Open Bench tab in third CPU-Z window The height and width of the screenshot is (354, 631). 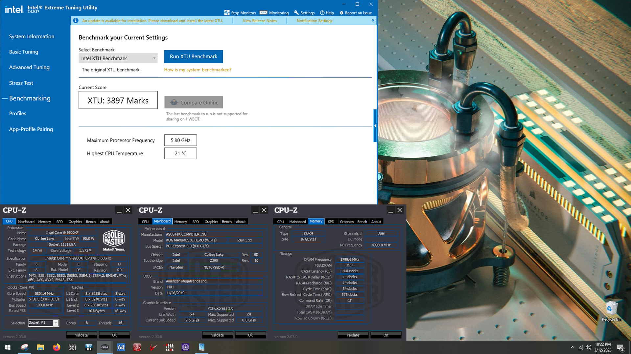click(362, 222)
